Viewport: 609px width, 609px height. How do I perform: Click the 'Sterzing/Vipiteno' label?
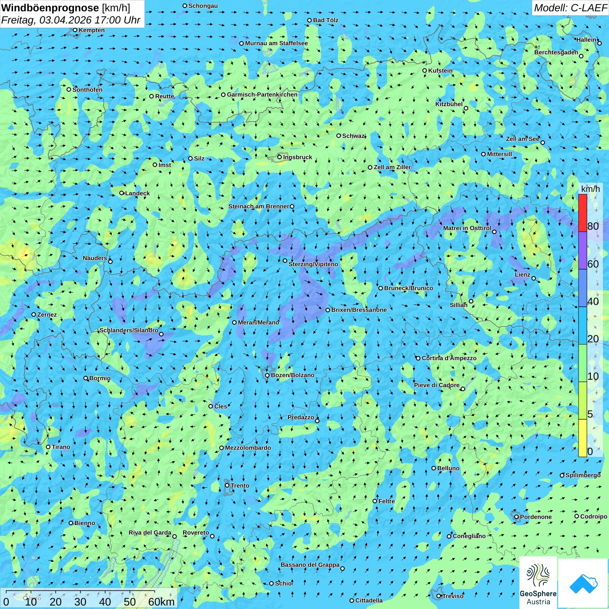(x=313, y=264)
